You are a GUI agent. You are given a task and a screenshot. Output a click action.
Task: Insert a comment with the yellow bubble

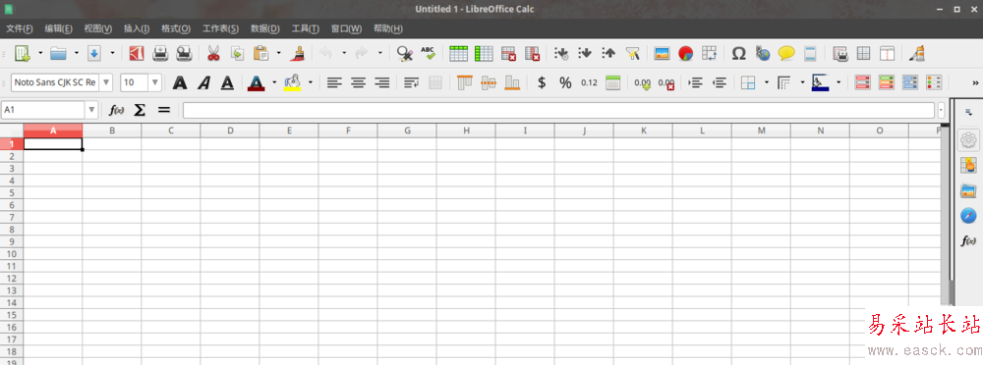coord(786,54)
